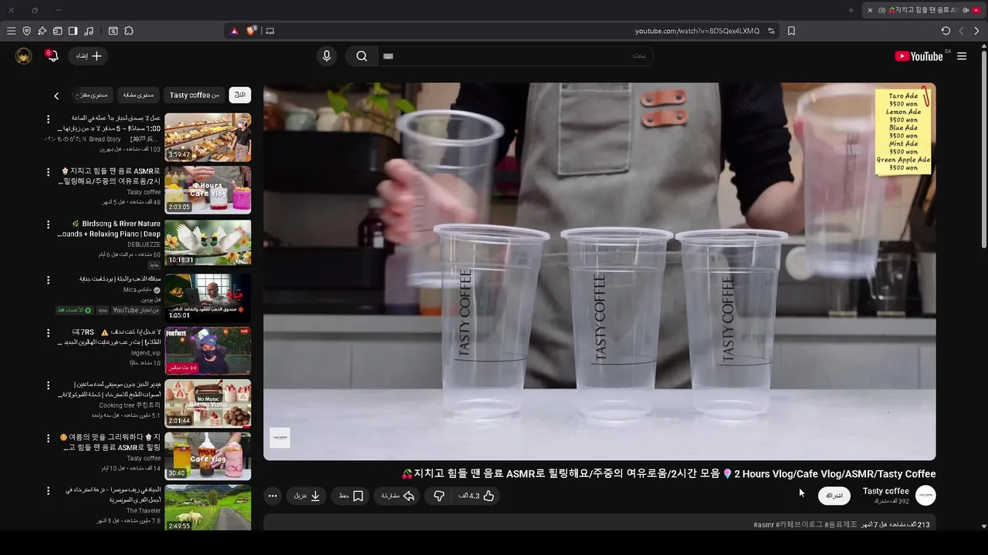Open more actions ellipsis under video

[272, 496]
